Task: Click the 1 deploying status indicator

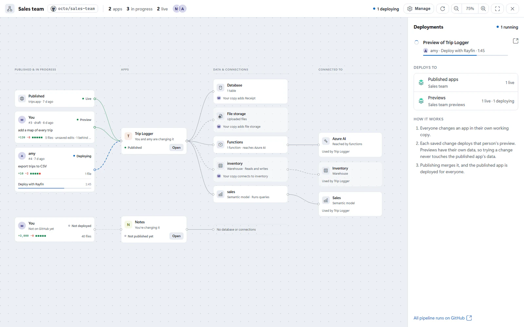Action: 386,9
